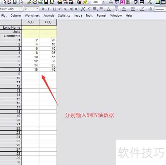The image size is (166, 165).
Task: Click the New Function (fx) icon
Action: coord(4,2)
